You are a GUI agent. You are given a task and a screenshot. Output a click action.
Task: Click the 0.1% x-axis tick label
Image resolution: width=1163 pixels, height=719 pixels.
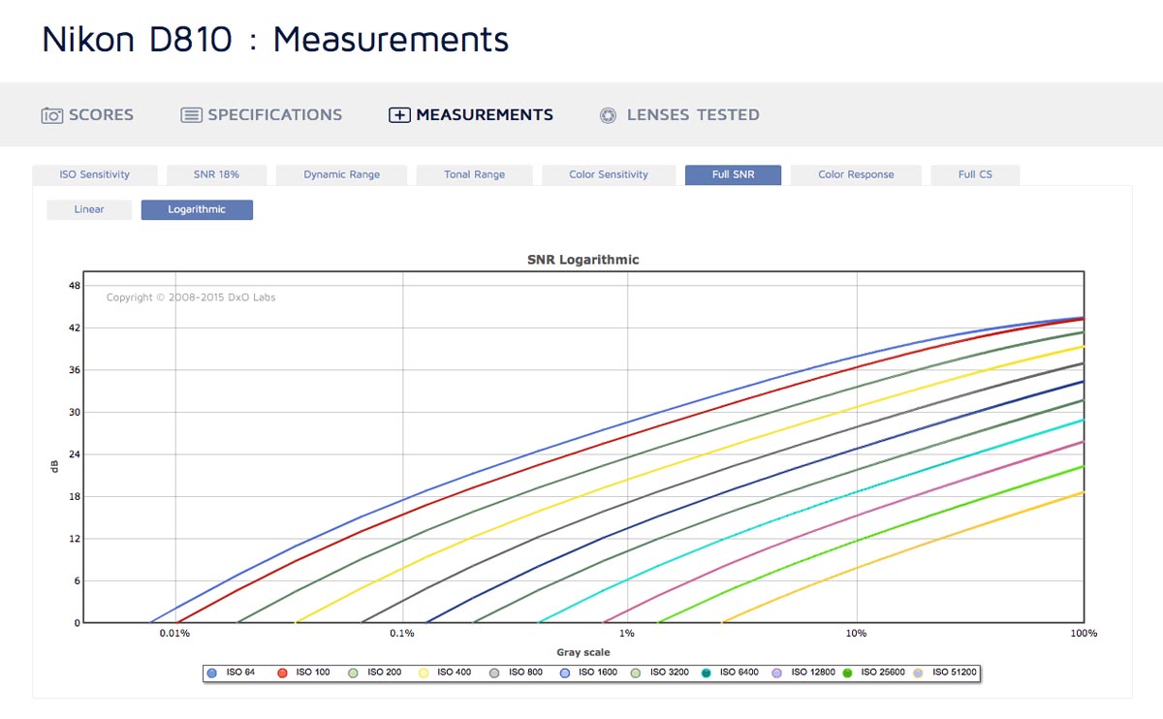pyautogui.click(x=402, y=634)
